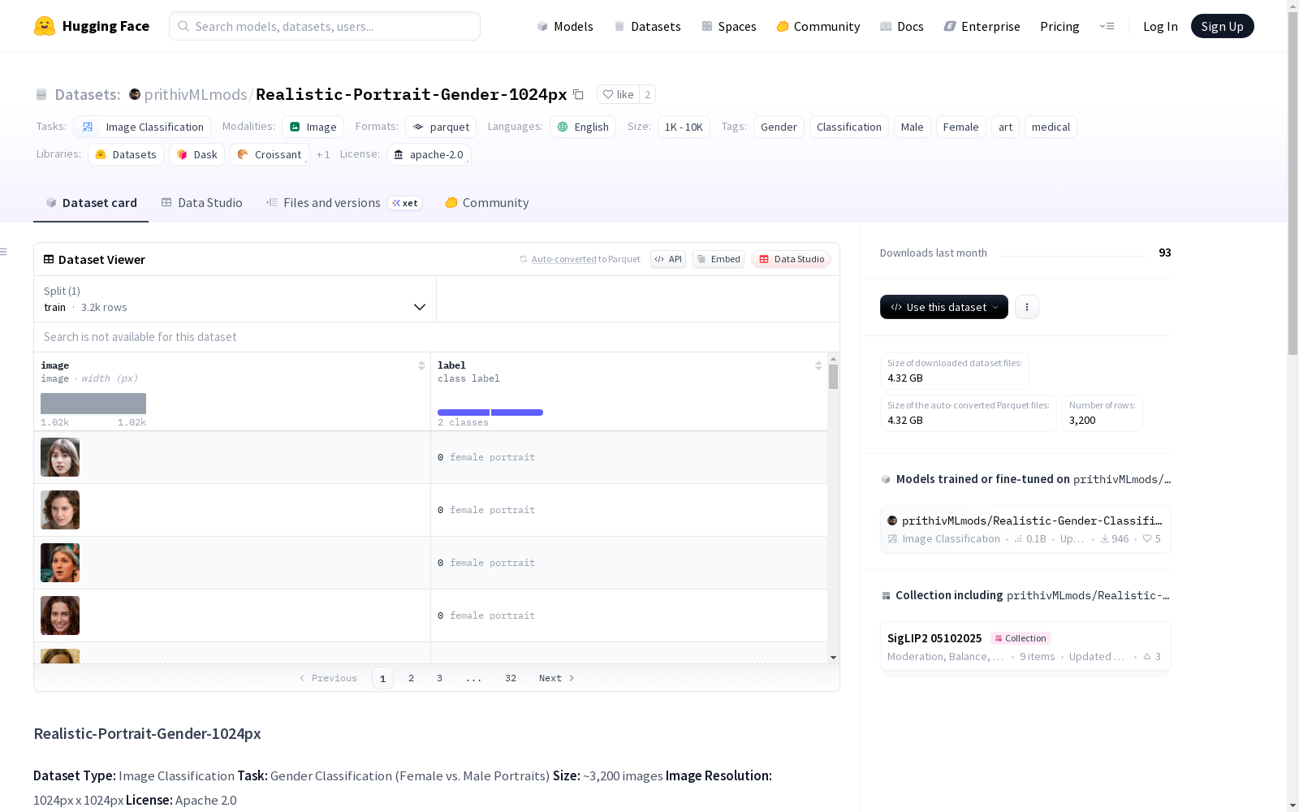The image size is (1299, 812).
Task: Open the fourth female portrait thumbnail
Action: [x=60, y=615]
